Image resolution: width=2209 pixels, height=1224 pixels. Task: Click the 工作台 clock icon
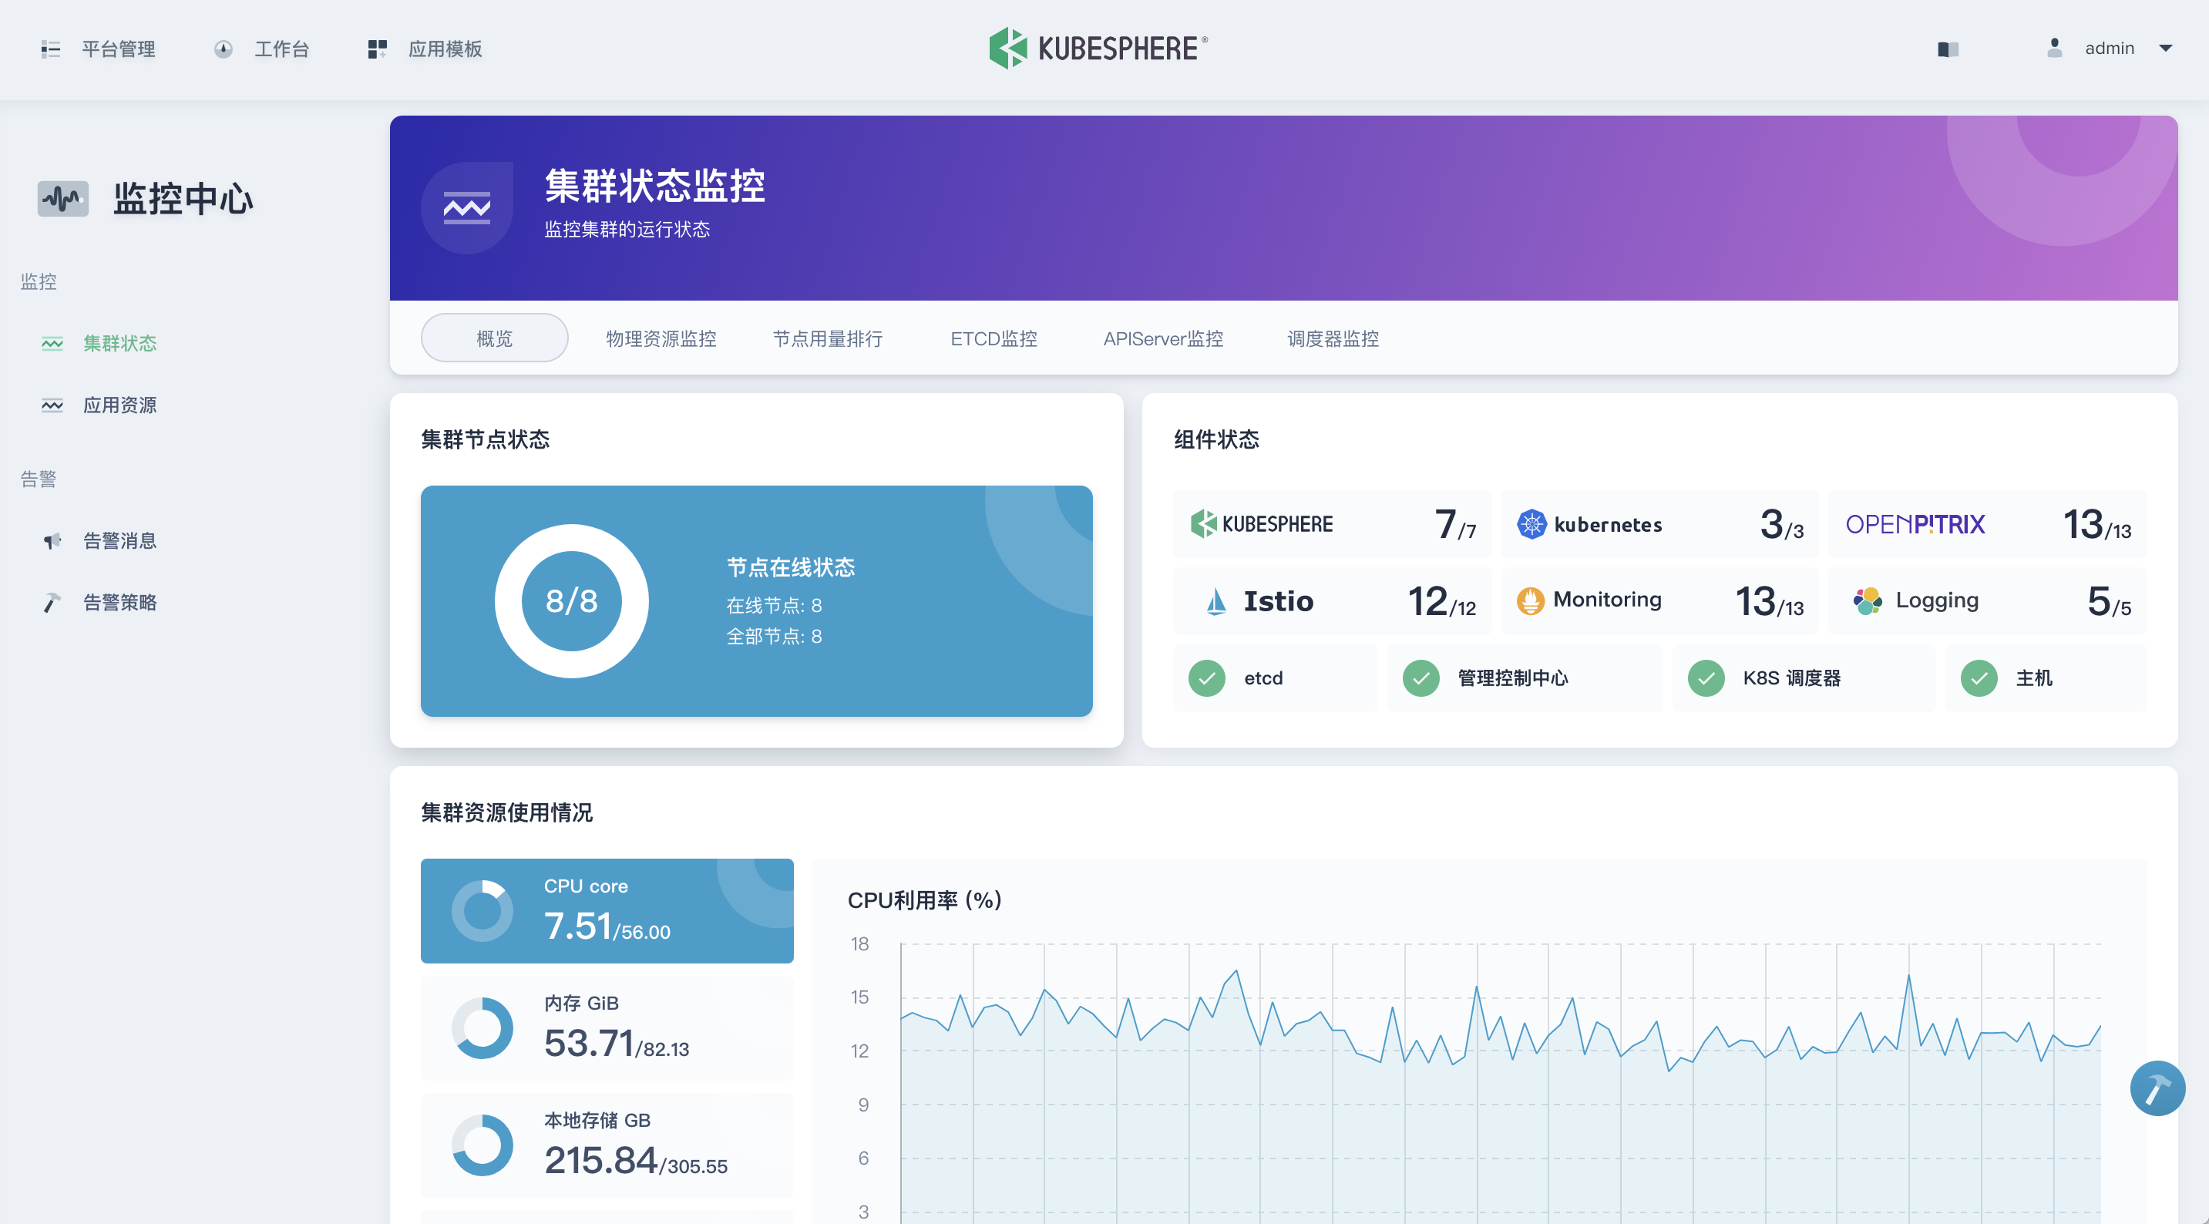pyautogui.click(x=223, y=49)
